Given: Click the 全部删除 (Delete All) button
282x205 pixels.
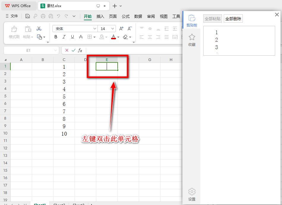Looking at the screenshot, I should pyautogui.click(x=233, y=18).
